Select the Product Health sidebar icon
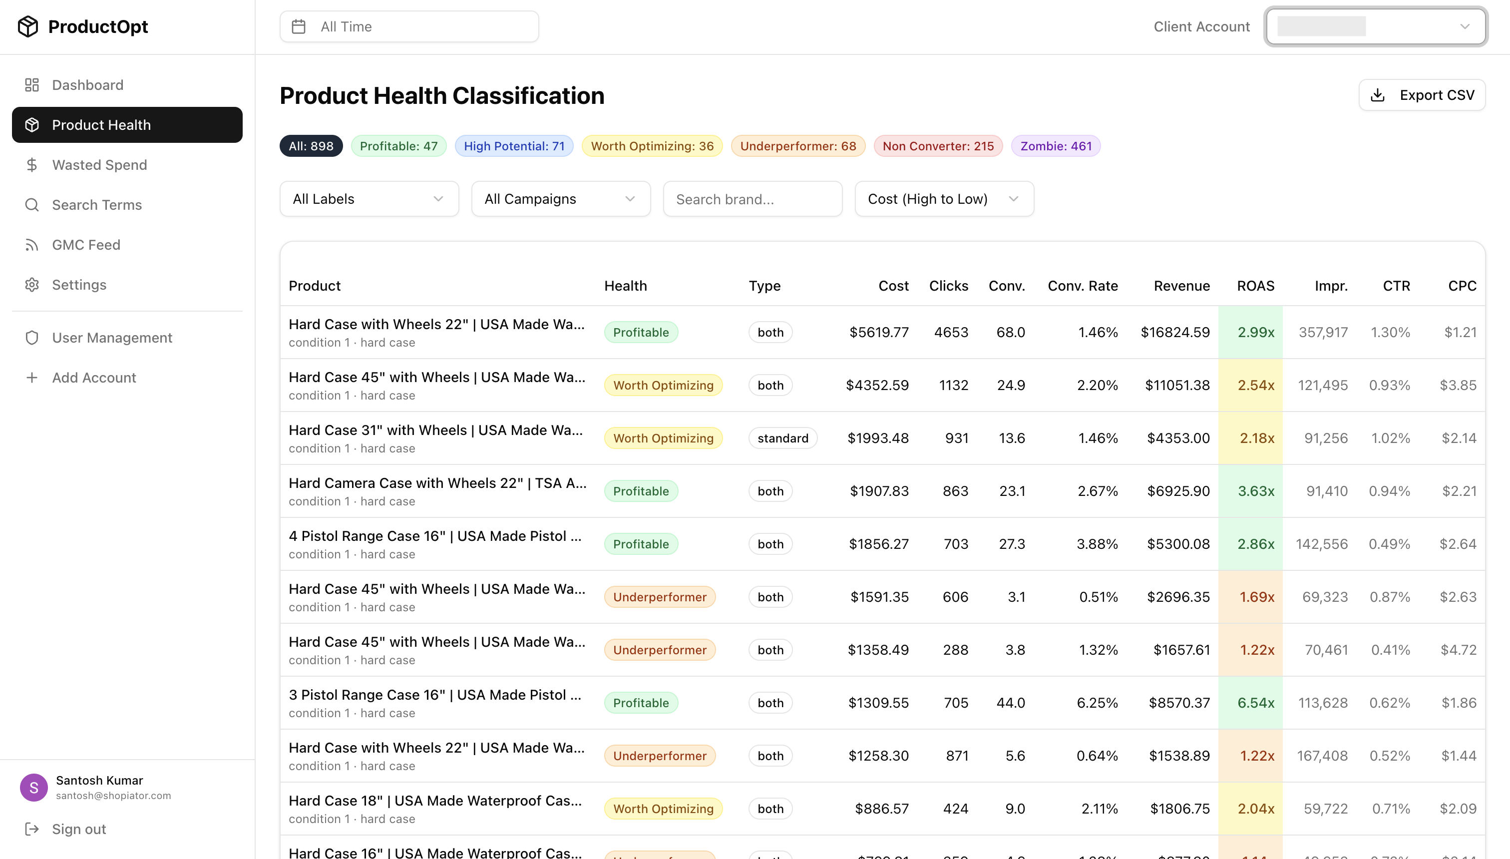 click(32, 124)
